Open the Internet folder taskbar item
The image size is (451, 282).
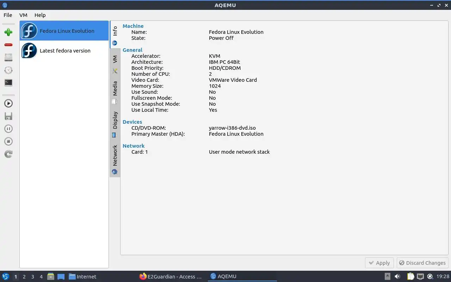[82, 276]
